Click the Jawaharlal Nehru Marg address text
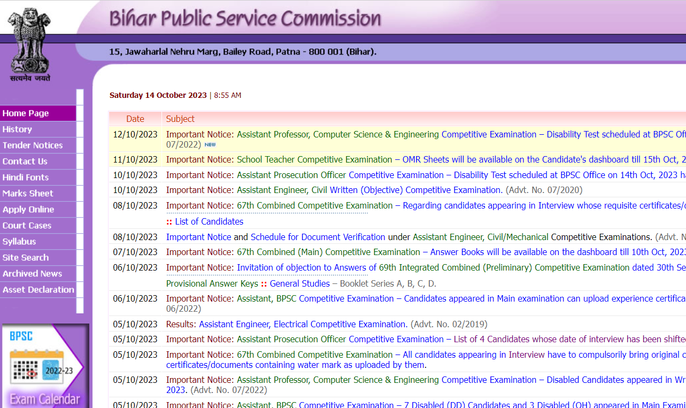686x408 pixels. tap(243, 52)
